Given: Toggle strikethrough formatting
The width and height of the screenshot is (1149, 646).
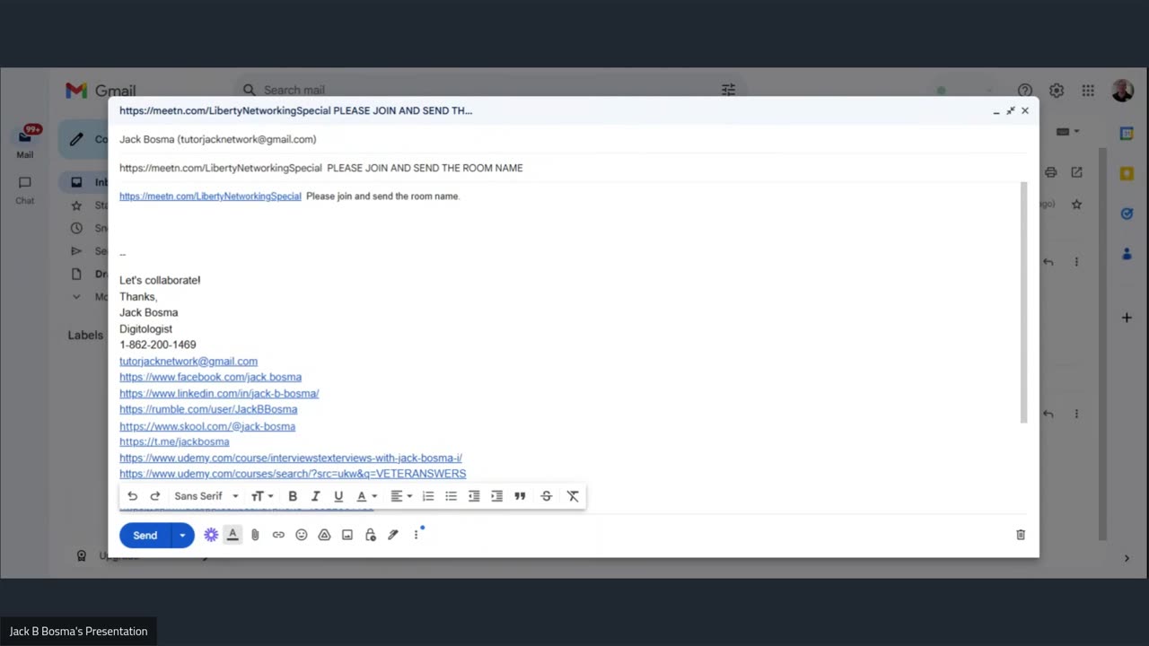Looking at the screenshot, I should tap(546, 496).
